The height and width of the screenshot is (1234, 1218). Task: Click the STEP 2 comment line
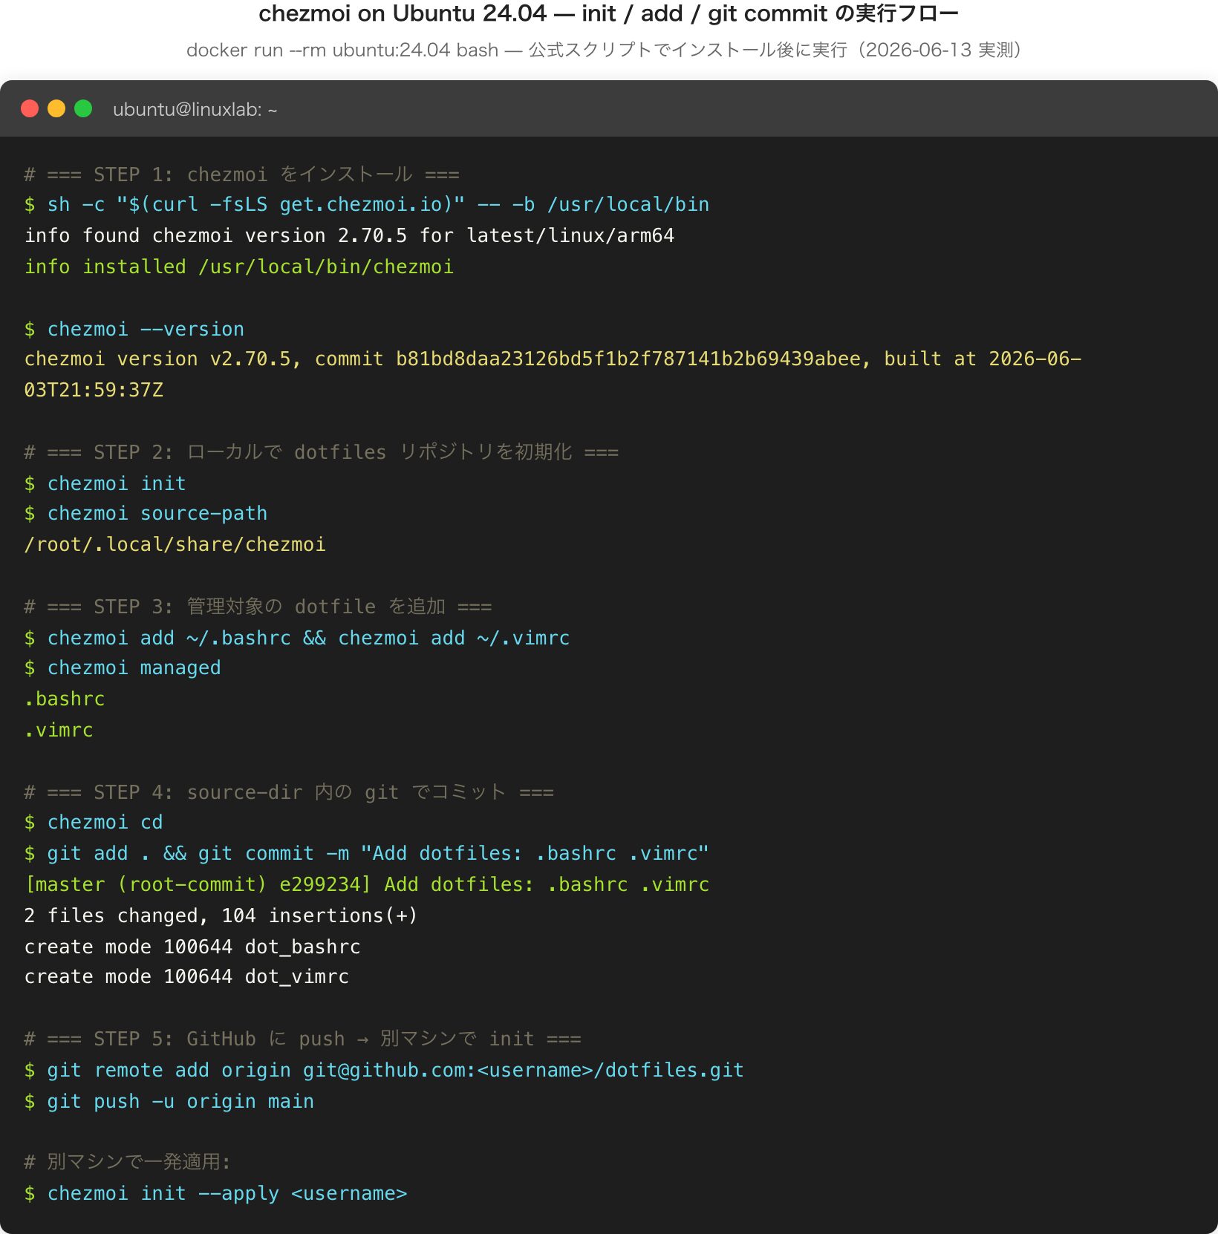coord(321,452)
